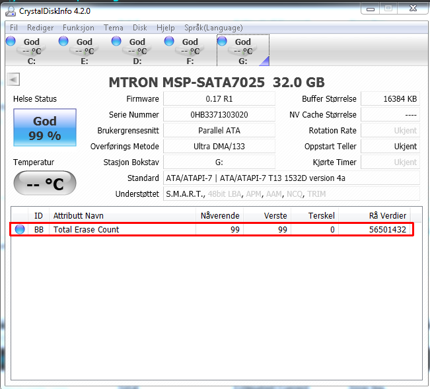
Task: Click the serial number field 0HB3371303020
Action: (219, 115)
